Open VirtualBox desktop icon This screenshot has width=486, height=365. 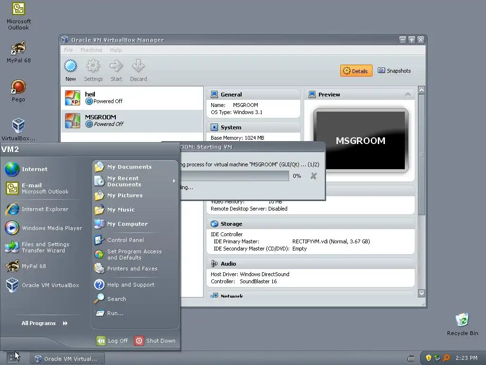pyautogui.click(x=19, y=130)
